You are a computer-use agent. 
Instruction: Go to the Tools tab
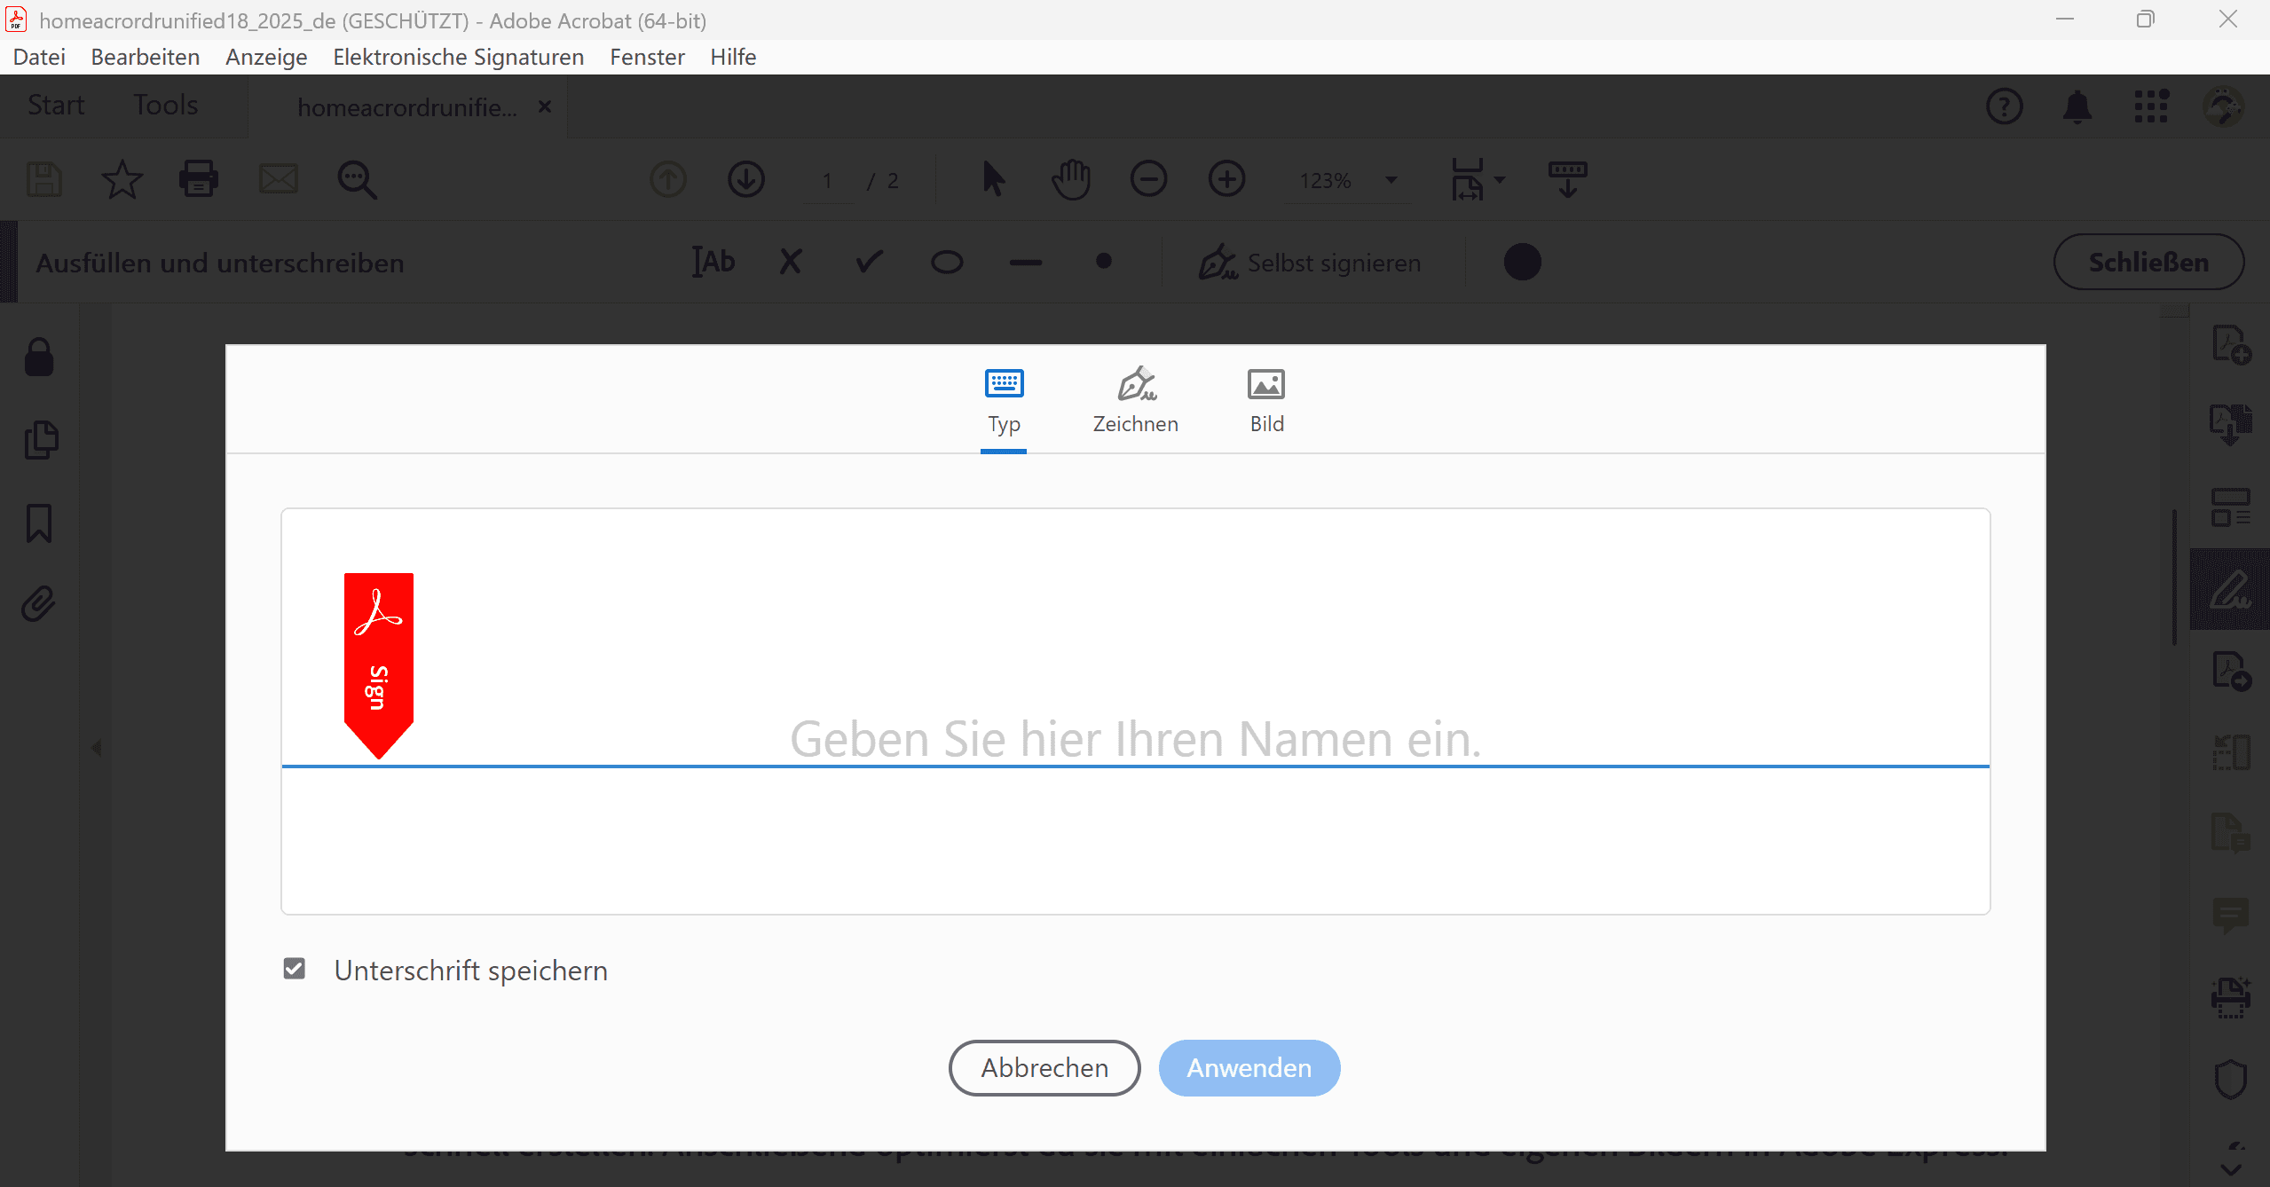[166, 106]
